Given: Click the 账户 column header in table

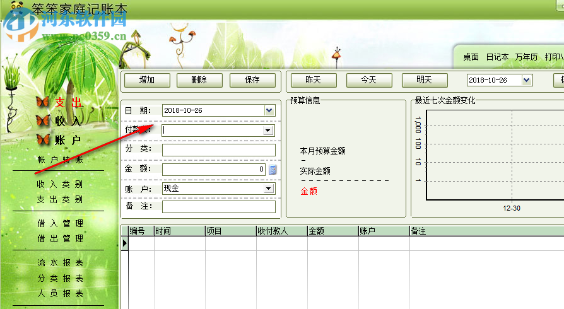Looking at the screenshot, I should [x=384, y=231].
